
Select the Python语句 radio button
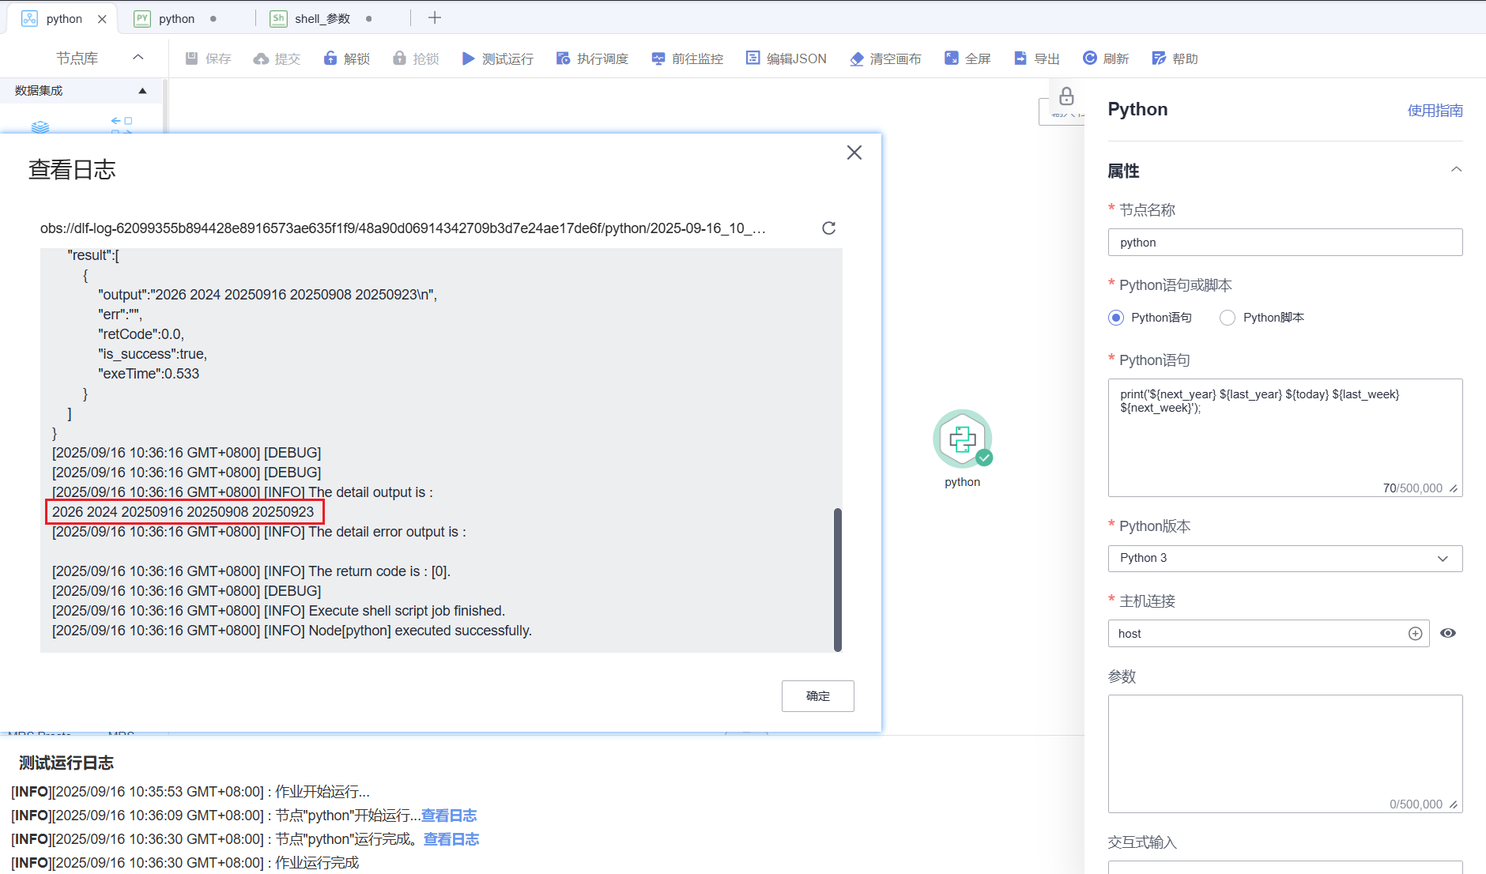[1116, 318]
